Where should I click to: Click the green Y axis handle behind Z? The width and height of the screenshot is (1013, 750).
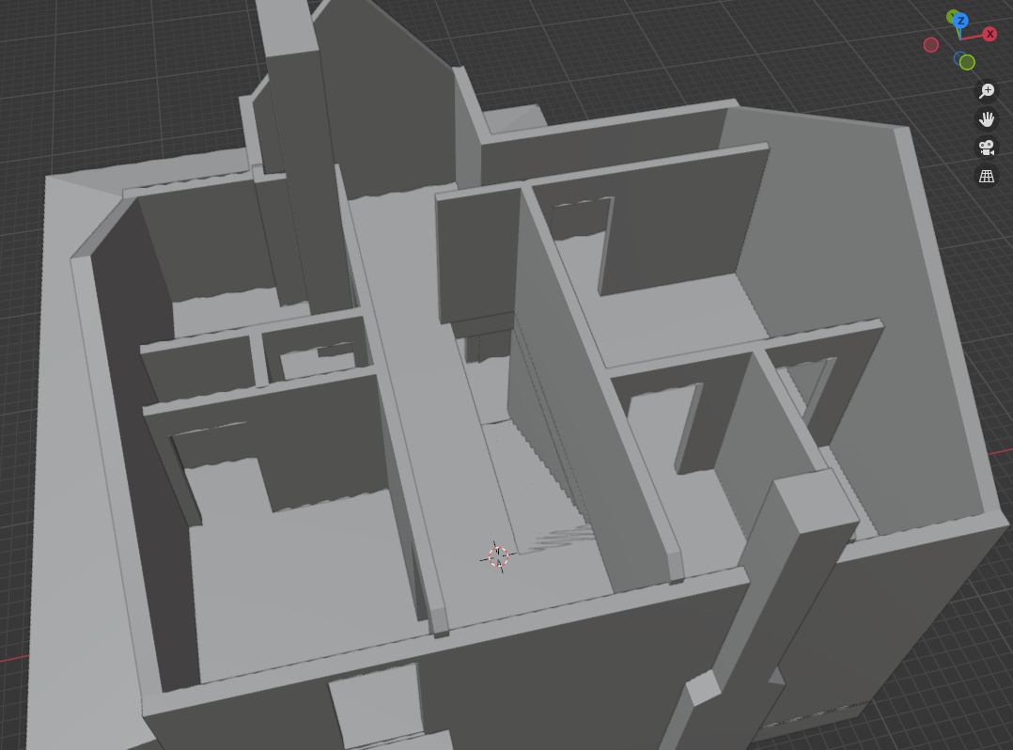pyautogui.click(x=952, y=15)
